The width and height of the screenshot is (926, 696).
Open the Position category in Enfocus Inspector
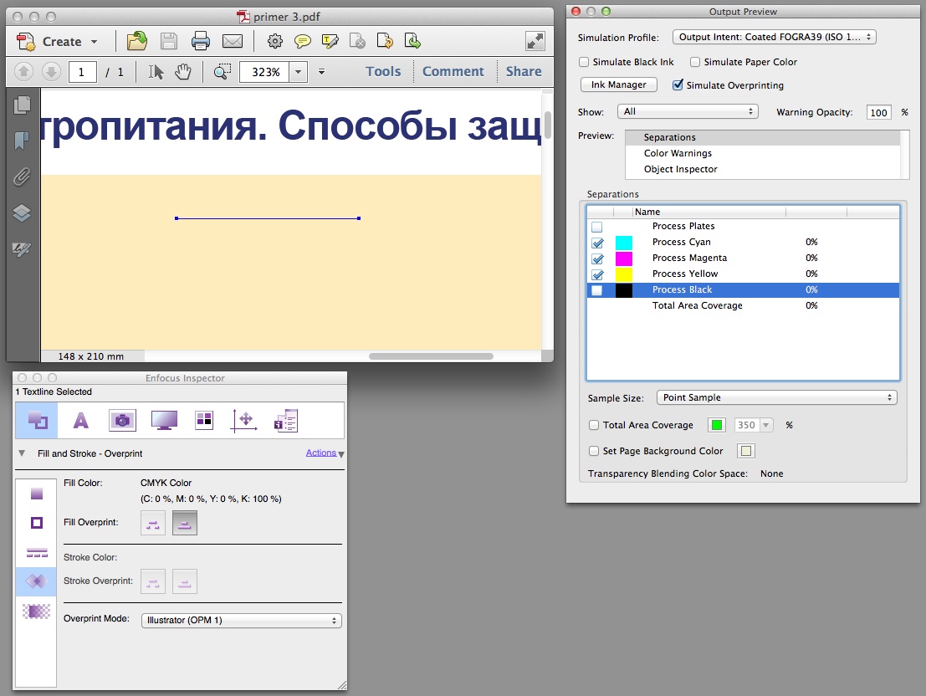point(244,421)
